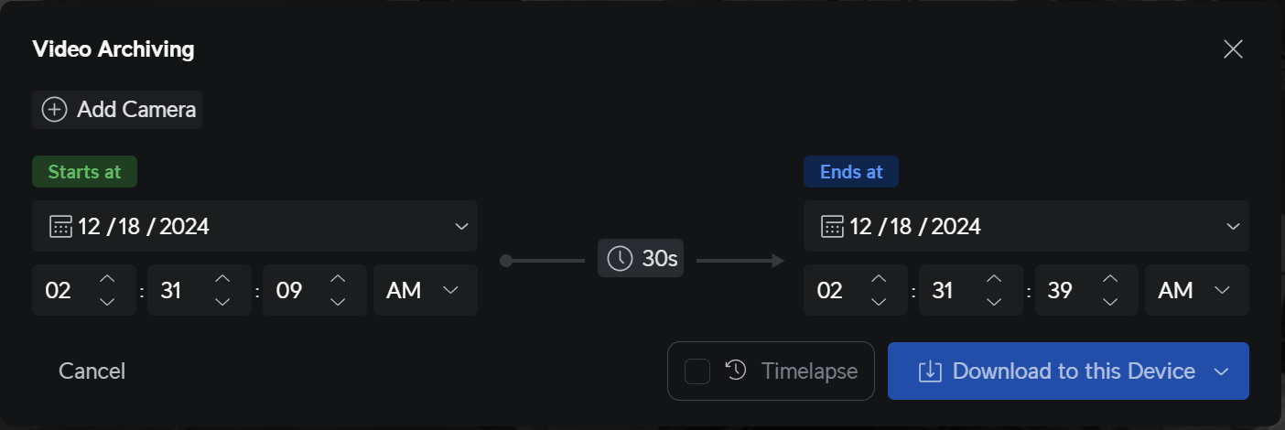Open the end time AM/PM selector
This screenshot has width=1285, height=430.
coord(1196,291)
